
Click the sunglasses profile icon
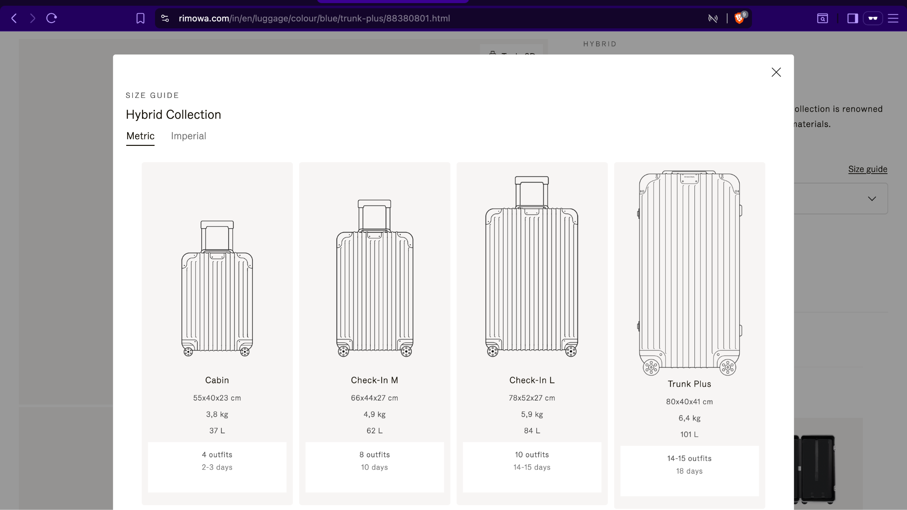(x=873, y=18)
